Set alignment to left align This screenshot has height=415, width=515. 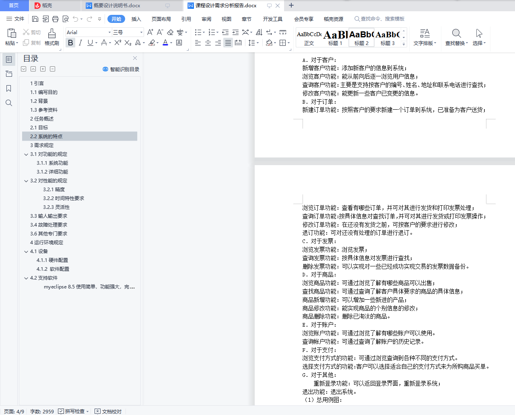pos(198,43)
